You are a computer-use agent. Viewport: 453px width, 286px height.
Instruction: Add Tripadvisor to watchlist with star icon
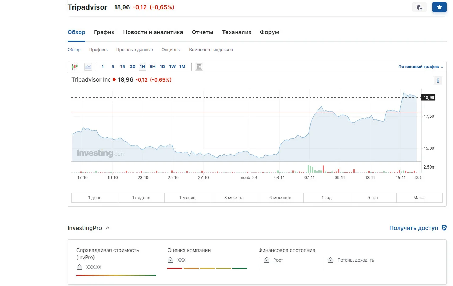(439, 7)
